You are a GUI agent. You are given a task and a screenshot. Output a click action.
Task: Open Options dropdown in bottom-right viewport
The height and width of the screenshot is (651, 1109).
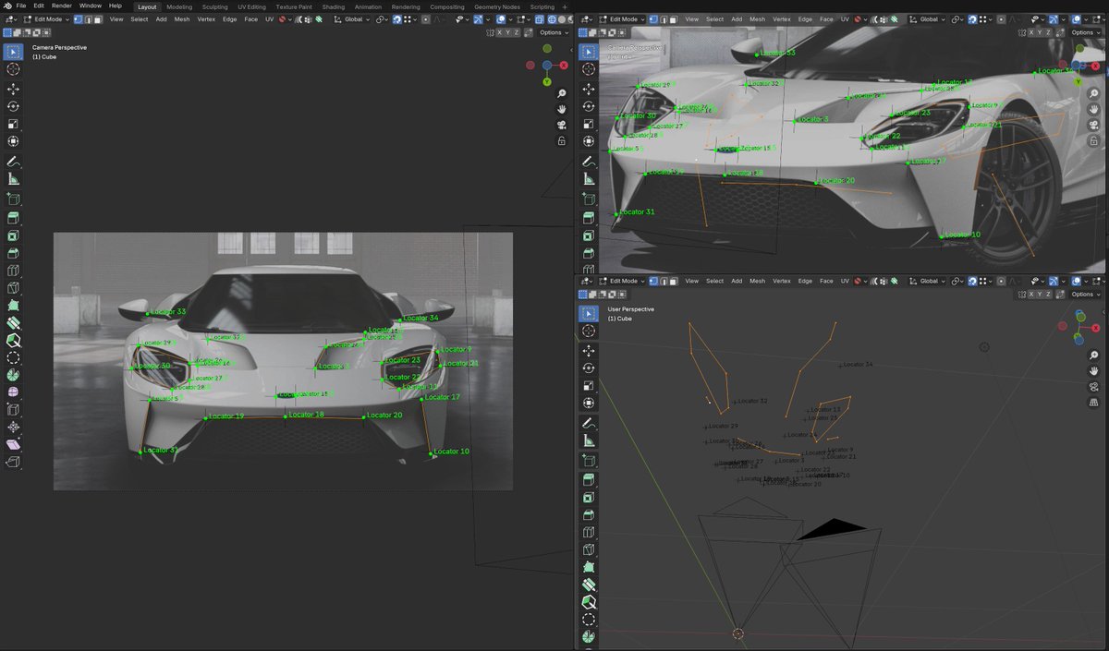[1085, 294]
